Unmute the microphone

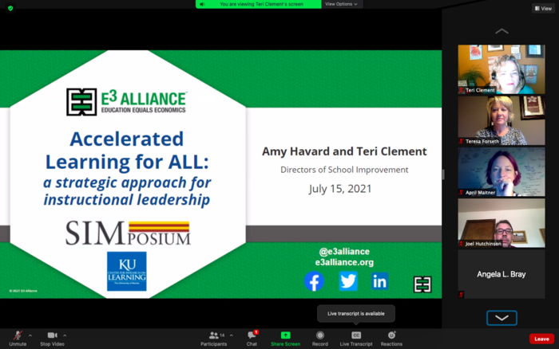[17, 336]
